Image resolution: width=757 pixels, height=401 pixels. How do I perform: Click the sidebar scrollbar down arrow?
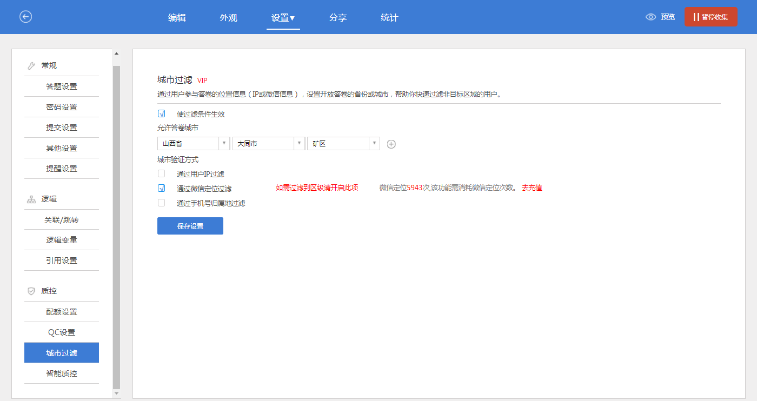[116, 394]
